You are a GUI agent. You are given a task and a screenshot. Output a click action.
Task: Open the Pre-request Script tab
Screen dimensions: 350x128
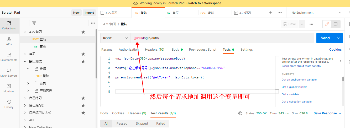[203, 50]
